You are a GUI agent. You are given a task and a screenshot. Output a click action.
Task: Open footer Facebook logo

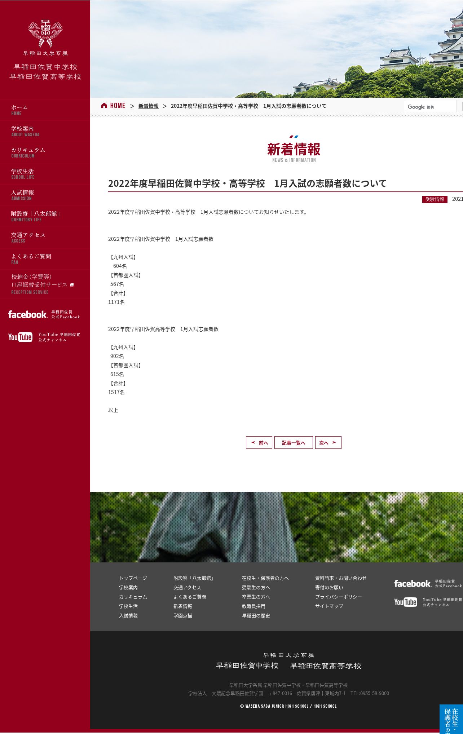click(428, 583)
